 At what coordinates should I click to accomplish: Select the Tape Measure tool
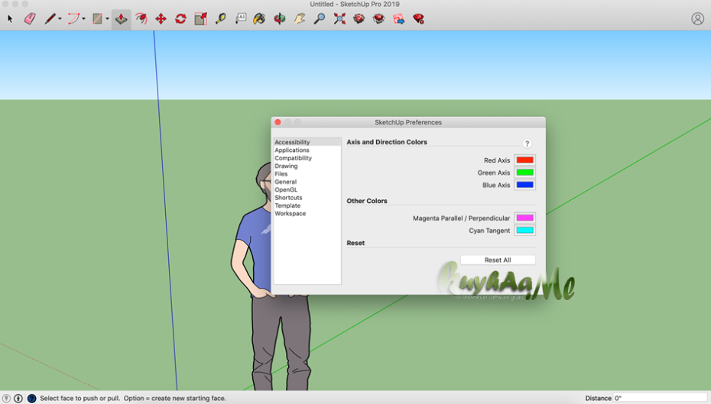(x=220, y=18)
